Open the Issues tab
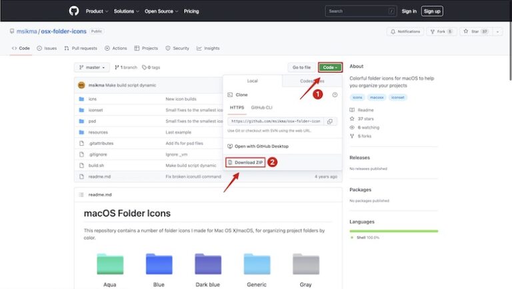This screenshot has width=512, height=289. click(x=47, y=48)
